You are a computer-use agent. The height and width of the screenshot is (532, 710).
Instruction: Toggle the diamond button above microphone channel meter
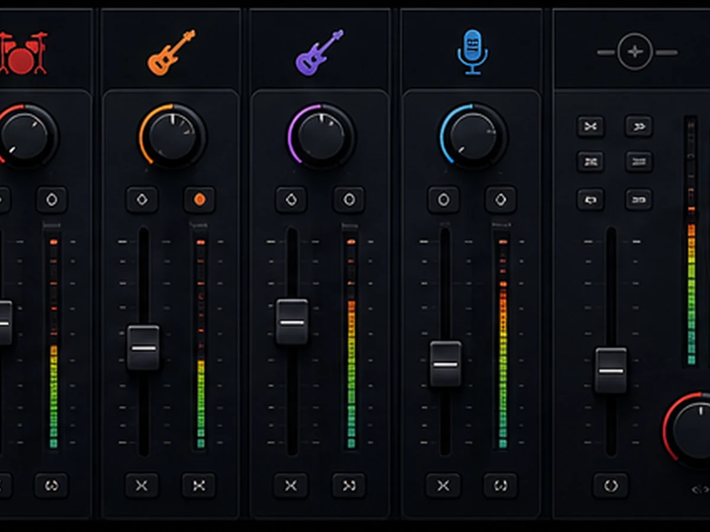pos(501,200)
